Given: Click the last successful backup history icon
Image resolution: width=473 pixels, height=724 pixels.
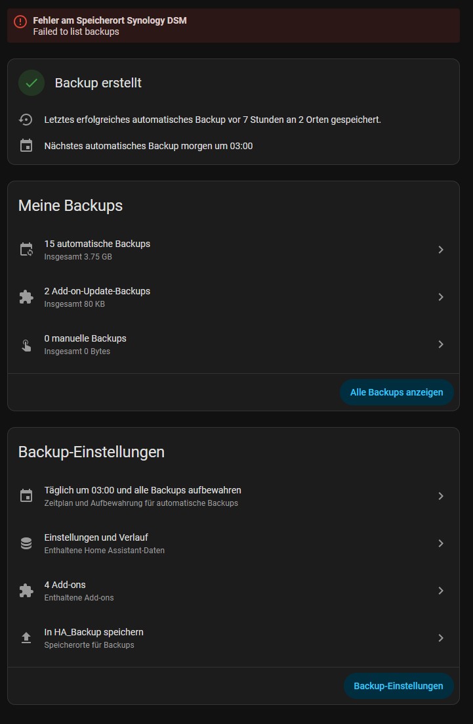Looking at the screenshot, I should pyautogui.click(x=26, y=120).
